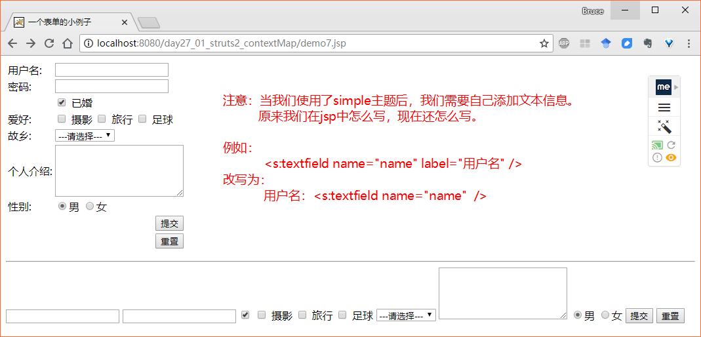The image size is (701, 337).
Task: Open Chrome three-dot menu
Action: coord(689,43)
